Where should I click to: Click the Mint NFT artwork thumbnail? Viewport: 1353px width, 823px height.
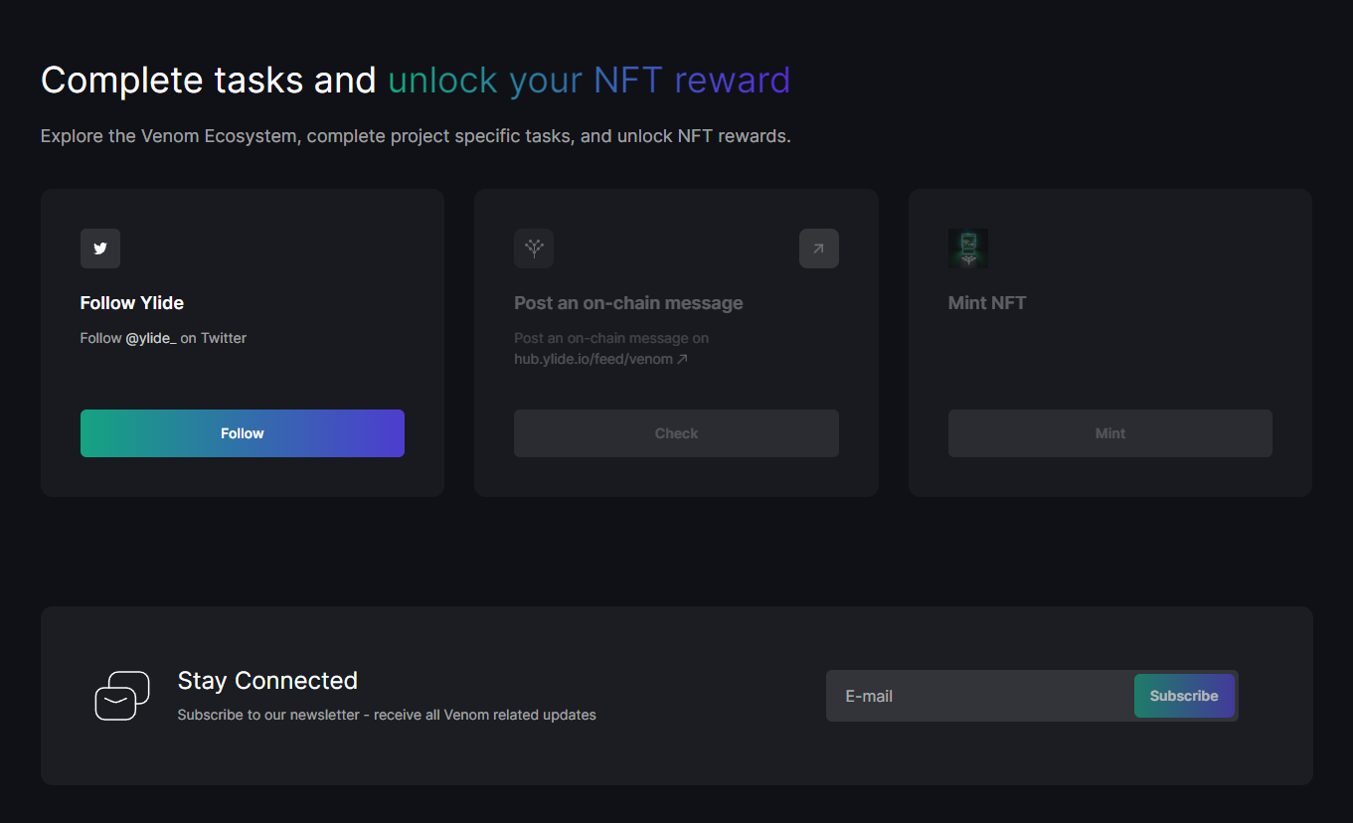(968, 248)
